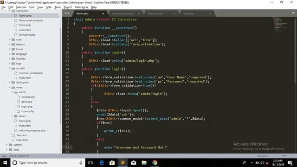Click the folder icon next to hooks
This screenshot has width=297, height=167.
[x=13, y=49]
